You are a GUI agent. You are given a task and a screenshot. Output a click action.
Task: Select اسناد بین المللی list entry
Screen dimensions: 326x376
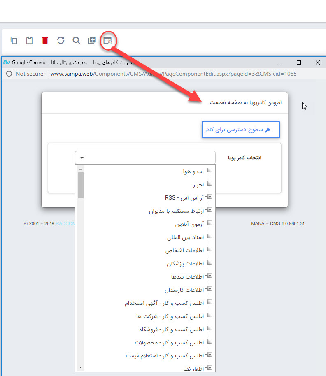185,237
